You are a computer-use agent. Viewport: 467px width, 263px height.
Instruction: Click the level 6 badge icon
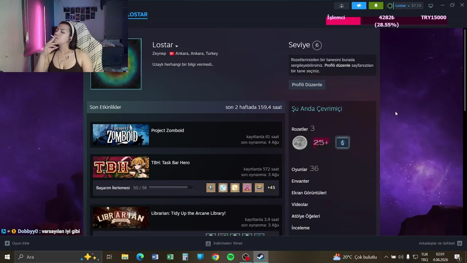tap(342, 143)
